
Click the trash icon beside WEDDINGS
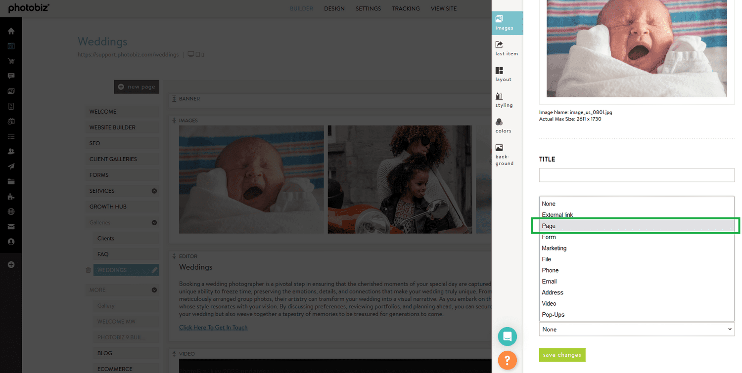pyautogui.click(x=89, y=270)
